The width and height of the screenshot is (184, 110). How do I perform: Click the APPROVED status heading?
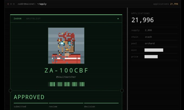pyautogui.click(x=29, y=97)
